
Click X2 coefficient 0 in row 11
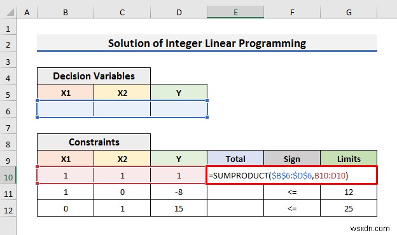122,192
